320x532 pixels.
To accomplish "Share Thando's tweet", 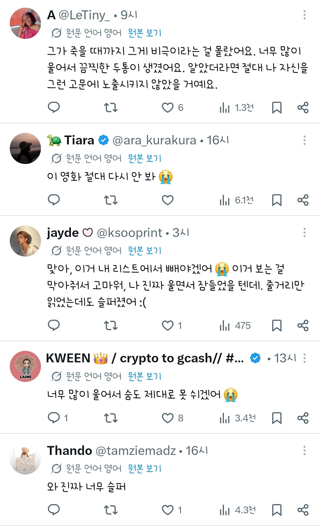I will [x=303, y=510].
